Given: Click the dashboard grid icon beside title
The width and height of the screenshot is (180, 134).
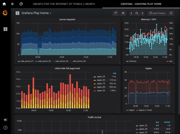Looking at the screenshot, I should tap(17, 13).
